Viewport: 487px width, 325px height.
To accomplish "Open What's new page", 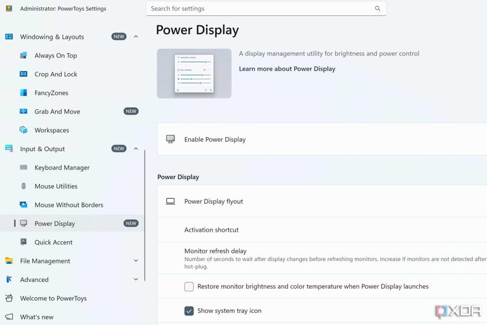I will pos(72,317).
